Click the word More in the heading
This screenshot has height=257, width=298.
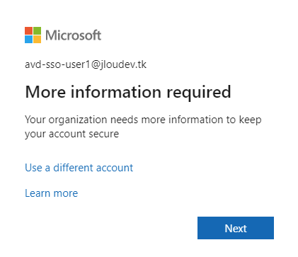point(45,91)
